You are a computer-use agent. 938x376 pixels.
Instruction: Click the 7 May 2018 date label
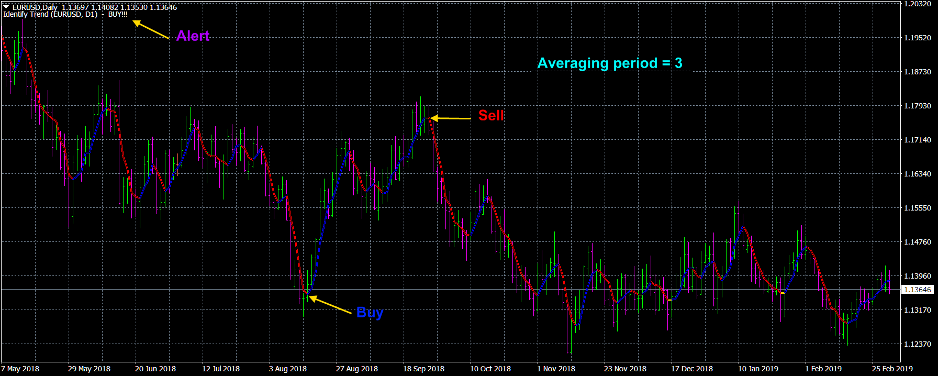[20, 369]
